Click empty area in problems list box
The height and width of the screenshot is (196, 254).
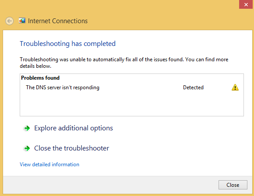pos(132,104)
